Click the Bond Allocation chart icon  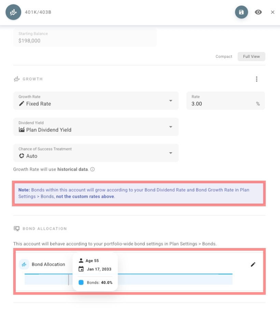24,264
